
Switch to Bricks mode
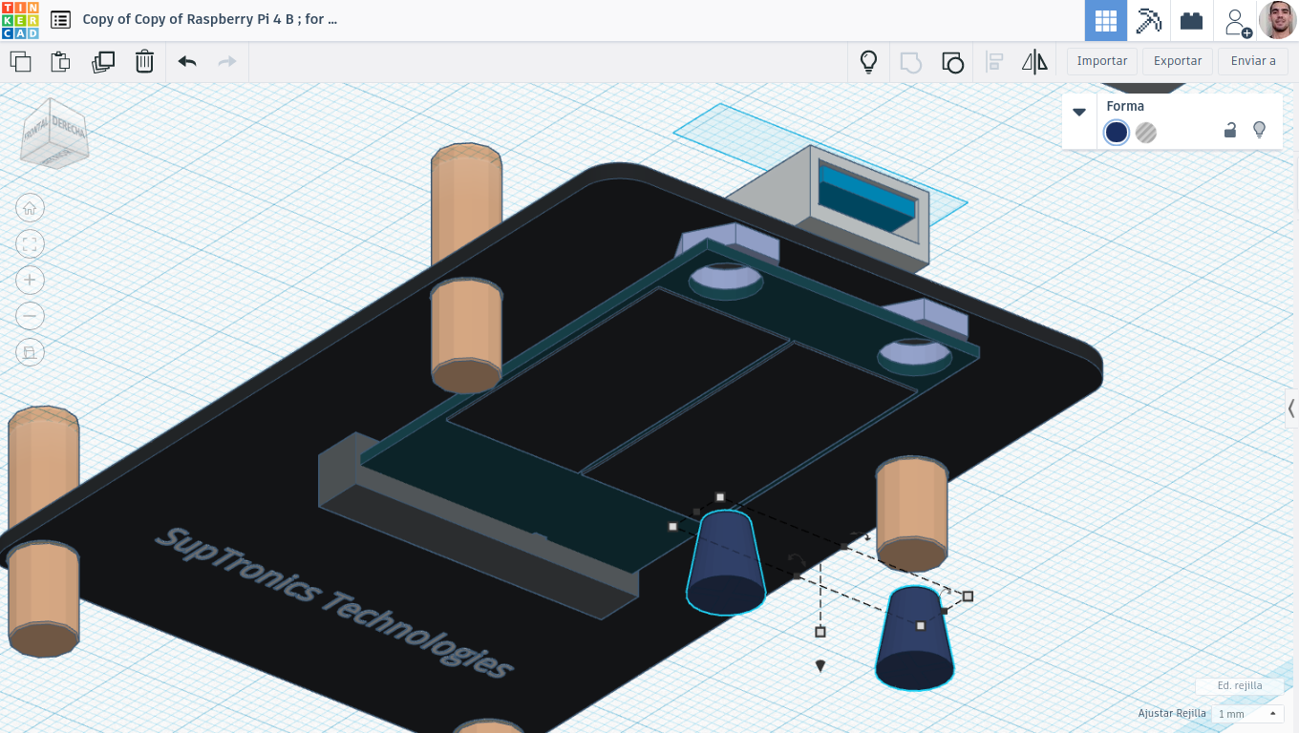1191,20
